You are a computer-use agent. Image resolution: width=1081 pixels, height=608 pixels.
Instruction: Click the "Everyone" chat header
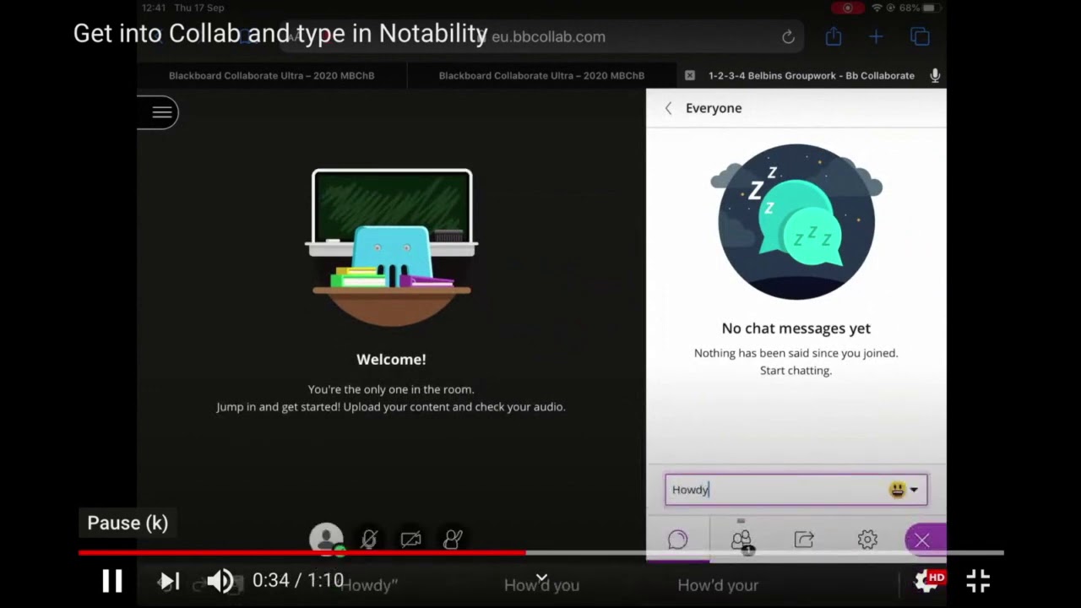[714, 108]
